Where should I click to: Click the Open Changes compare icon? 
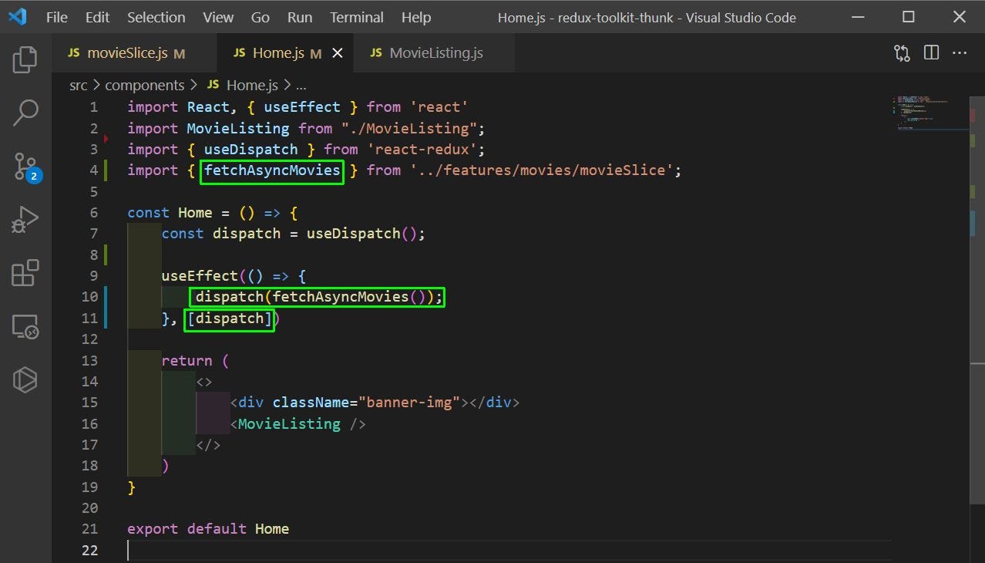[x=902, y=52]
